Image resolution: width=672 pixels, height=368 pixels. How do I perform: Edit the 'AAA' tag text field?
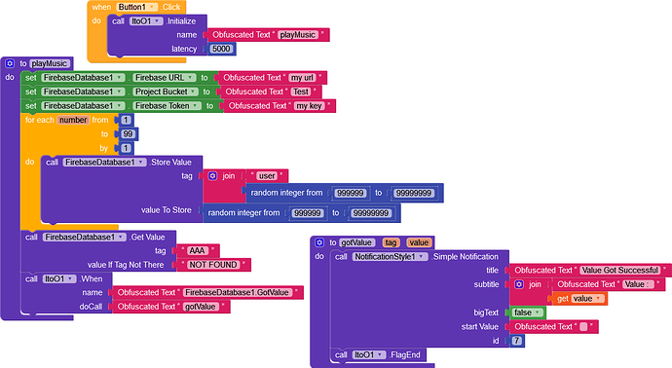click(x=197, y=250)
